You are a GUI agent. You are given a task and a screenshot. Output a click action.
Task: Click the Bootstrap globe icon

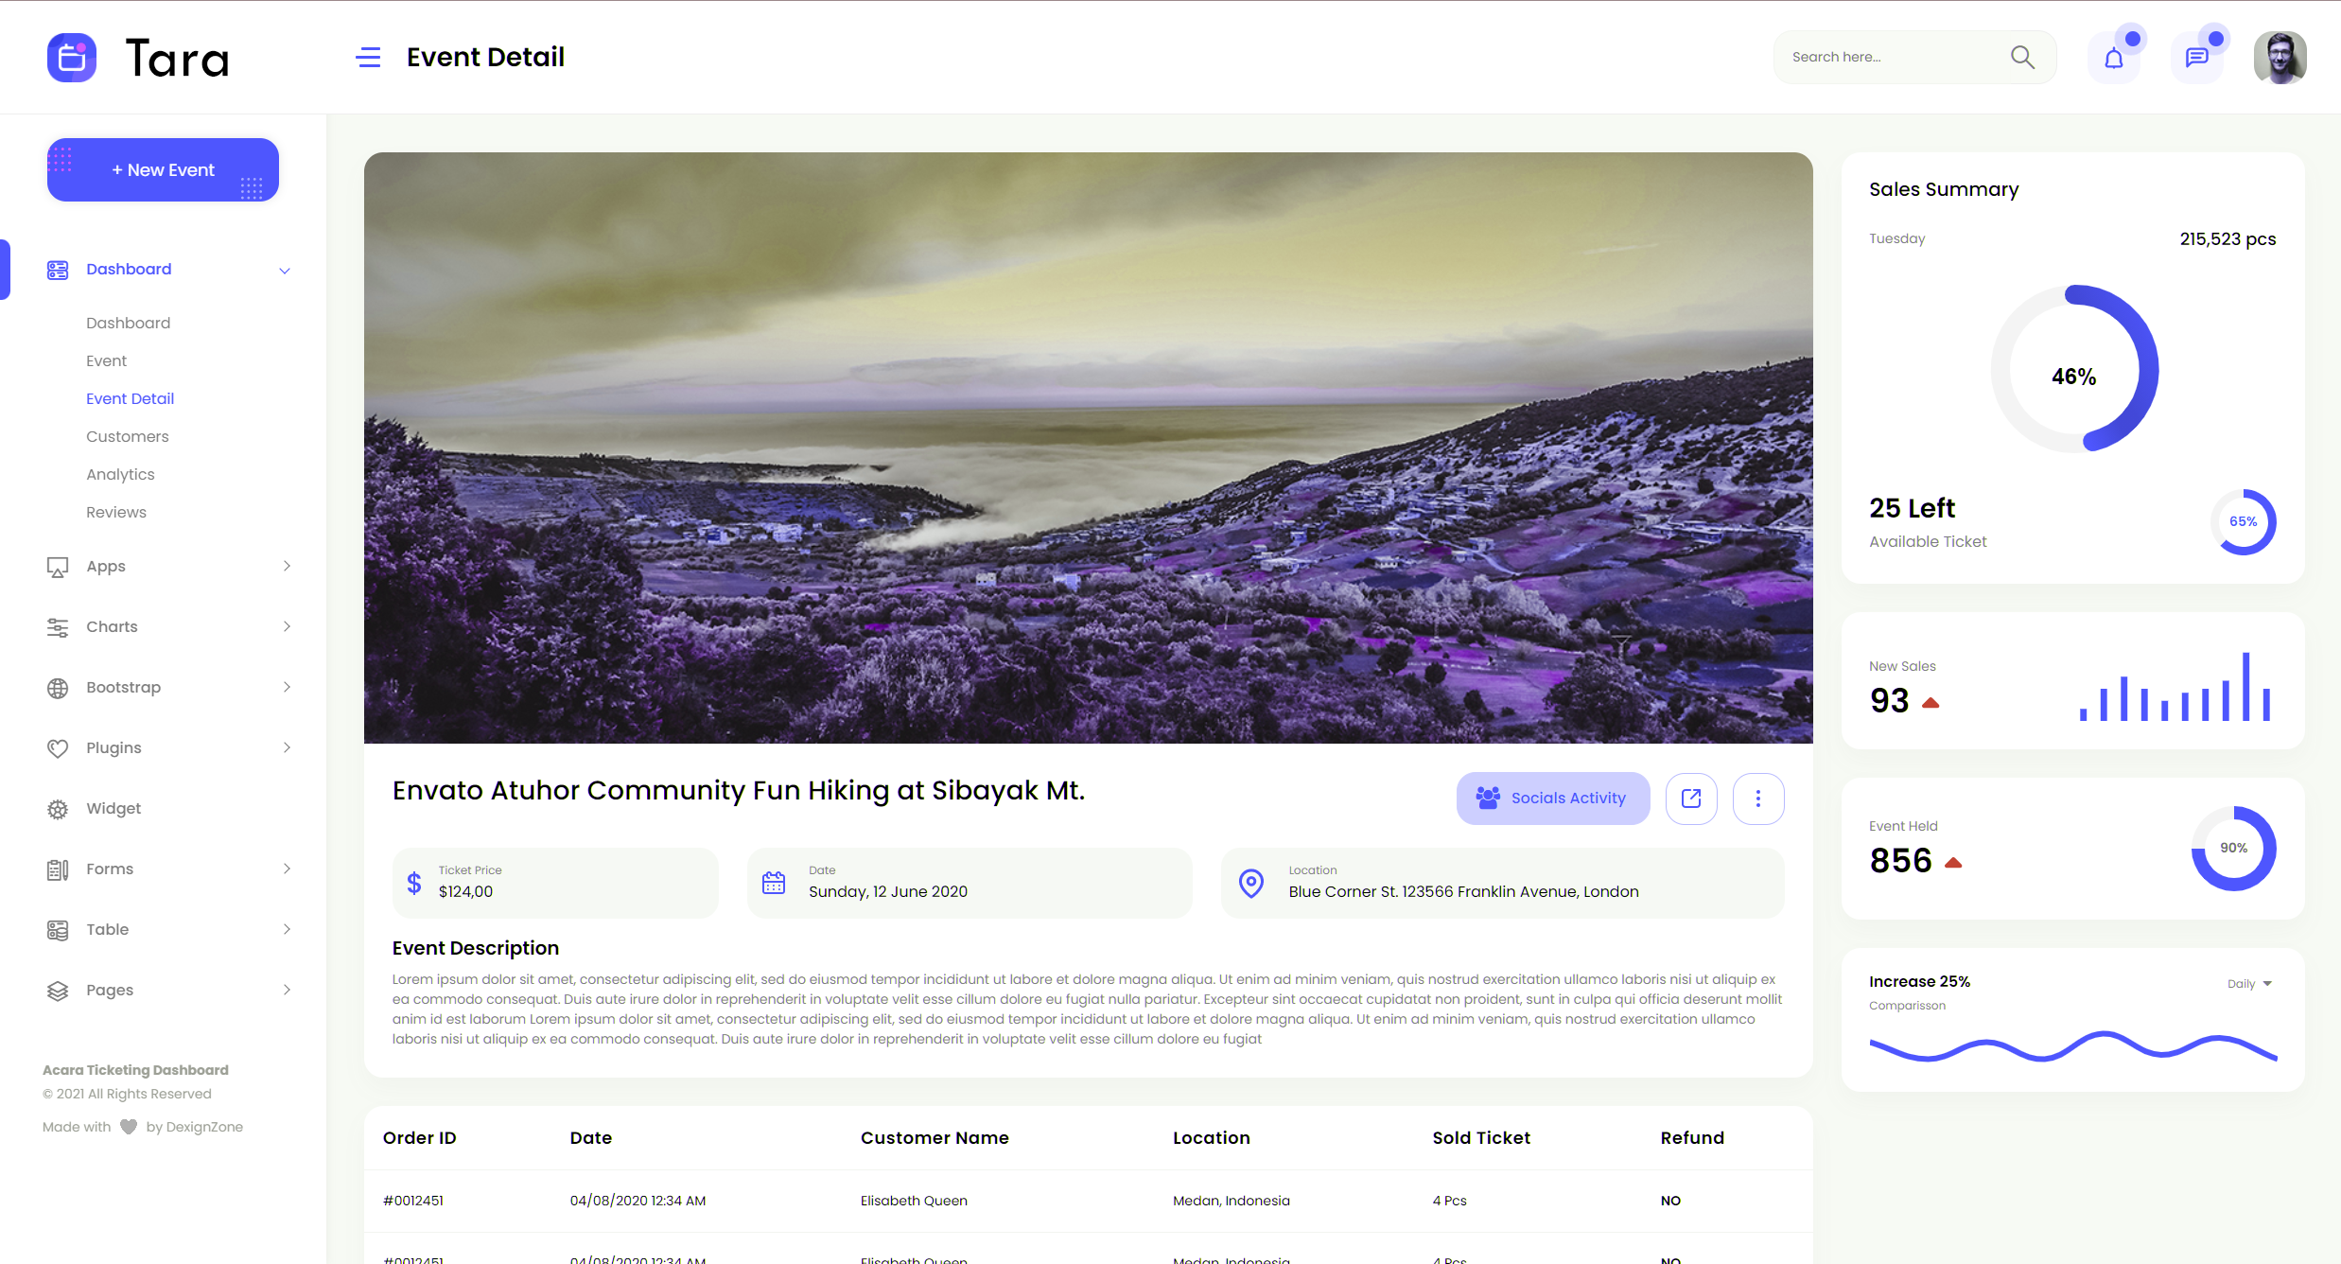point(58,688)
